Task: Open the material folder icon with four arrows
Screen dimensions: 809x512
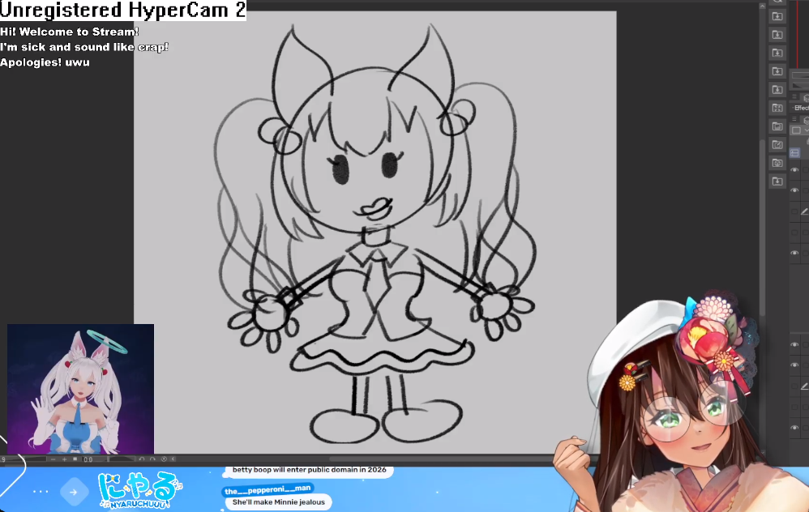Action: 777,108
